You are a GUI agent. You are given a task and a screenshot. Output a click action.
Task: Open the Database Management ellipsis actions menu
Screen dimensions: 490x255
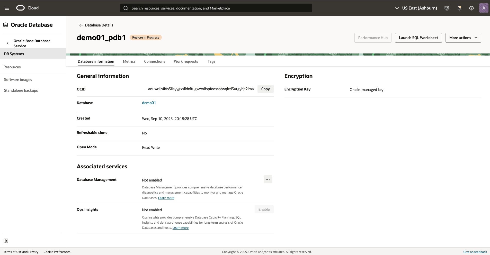pos(268,179)
